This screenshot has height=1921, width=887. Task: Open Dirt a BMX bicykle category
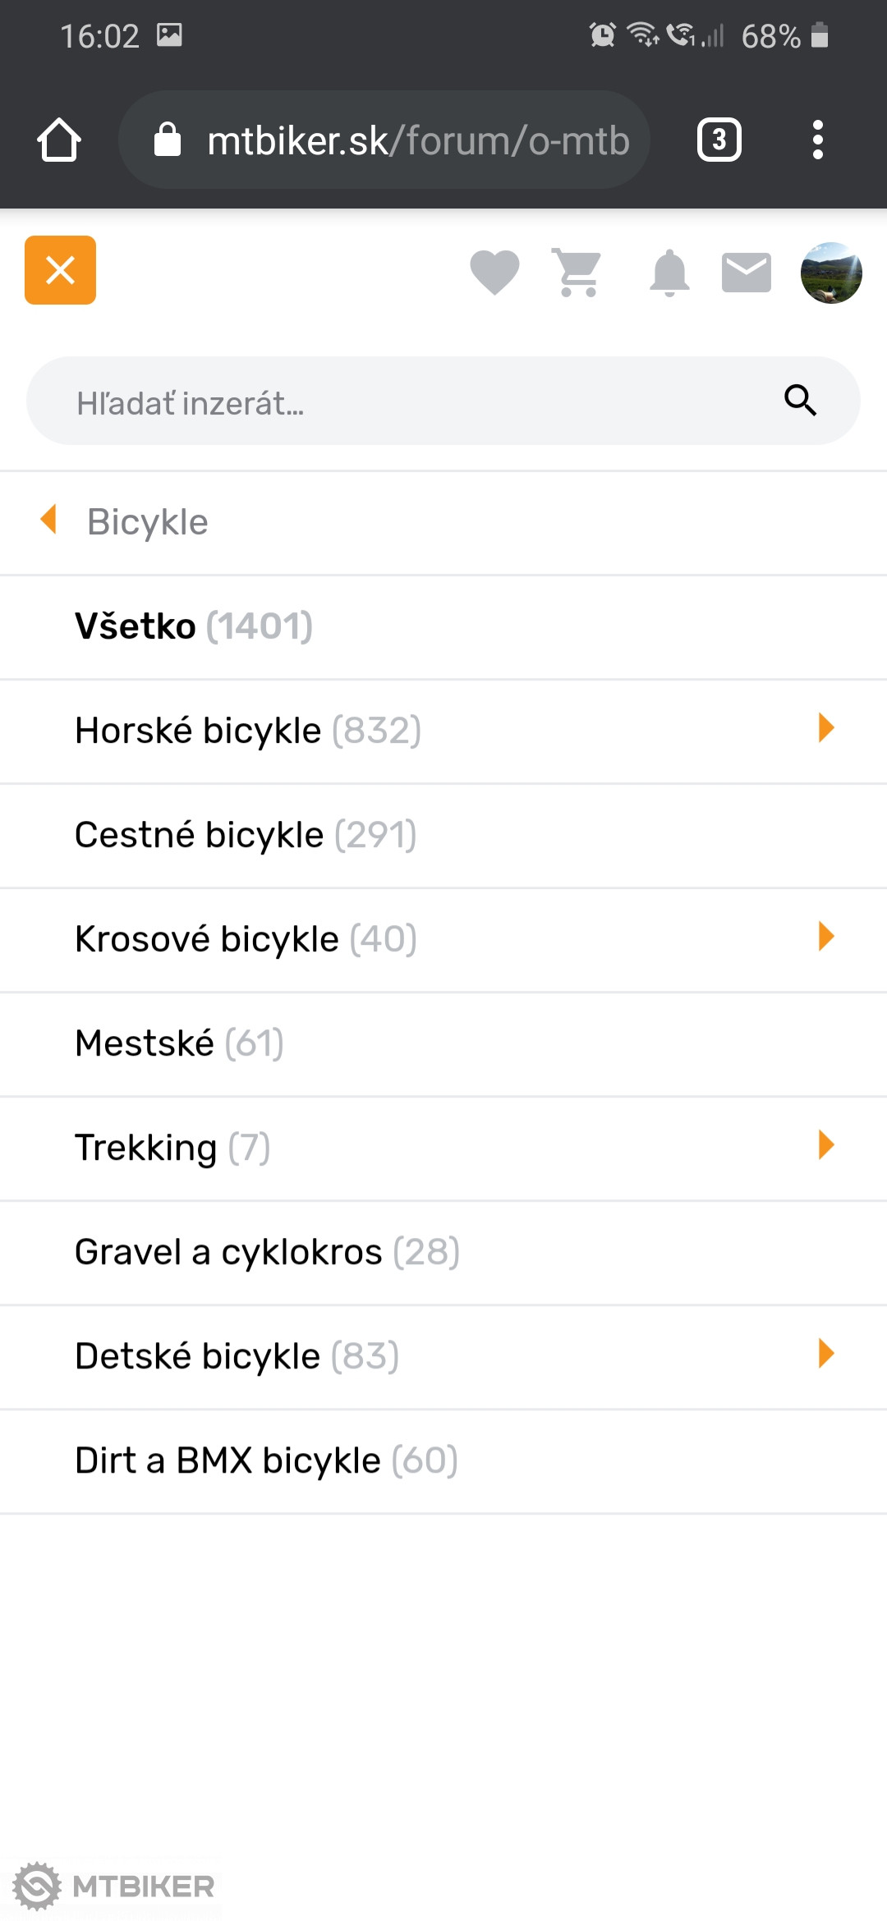point(266,1460)
